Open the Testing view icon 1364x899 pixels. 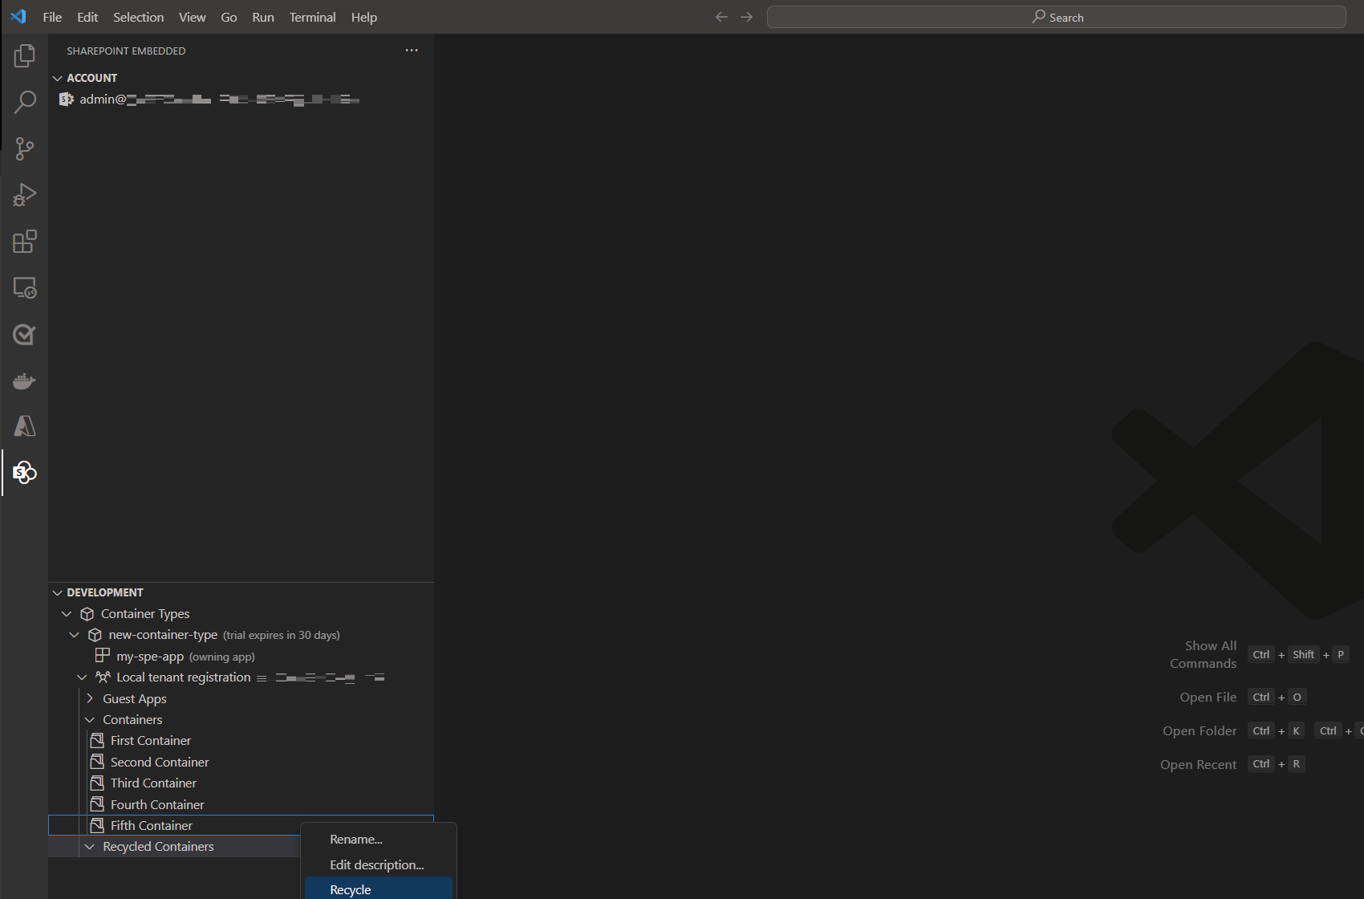[25, 335]
